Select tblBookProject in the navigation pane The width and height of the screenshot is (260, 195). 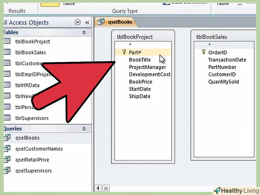[32, 41]
